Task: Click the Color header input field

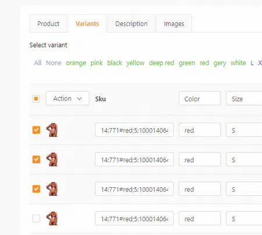Action: click(200, 99)
